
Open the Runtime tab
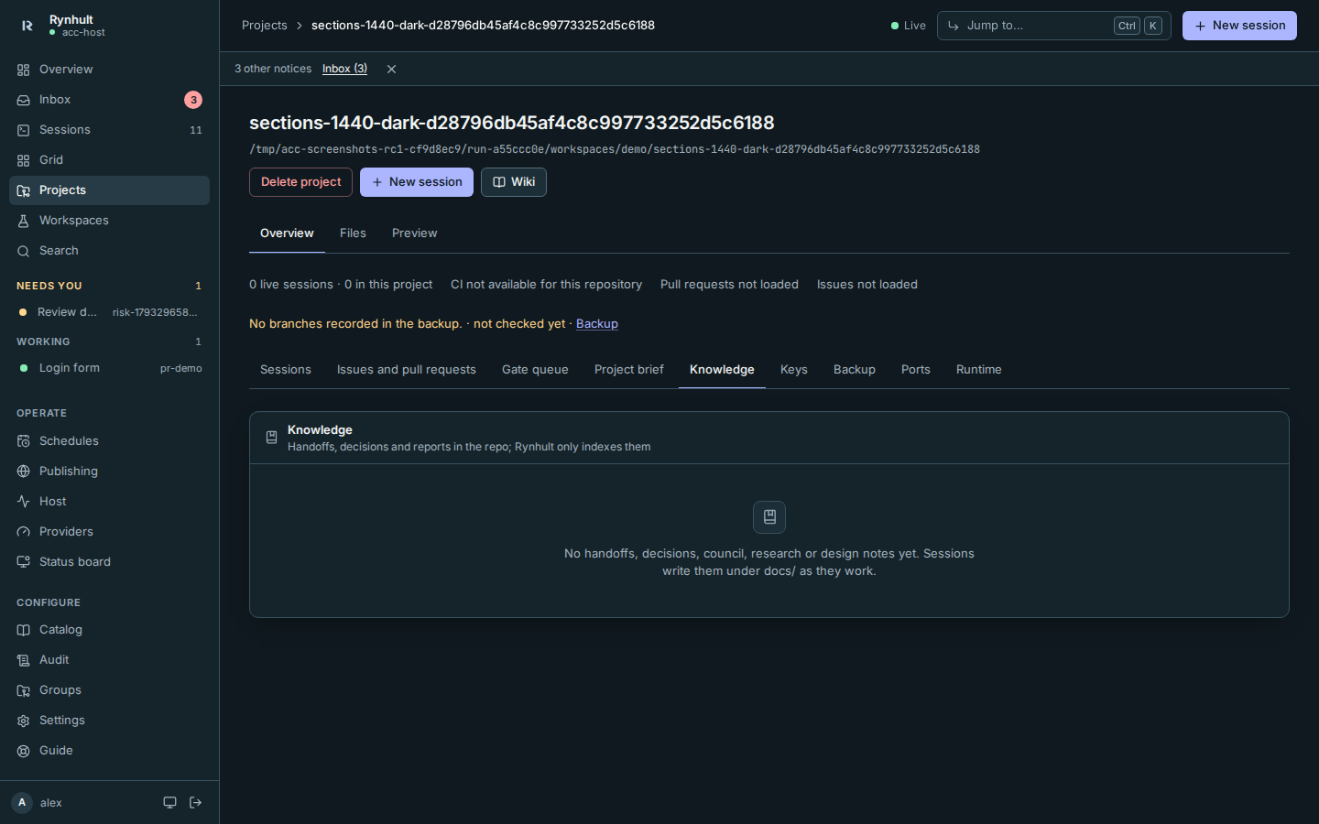979,370
